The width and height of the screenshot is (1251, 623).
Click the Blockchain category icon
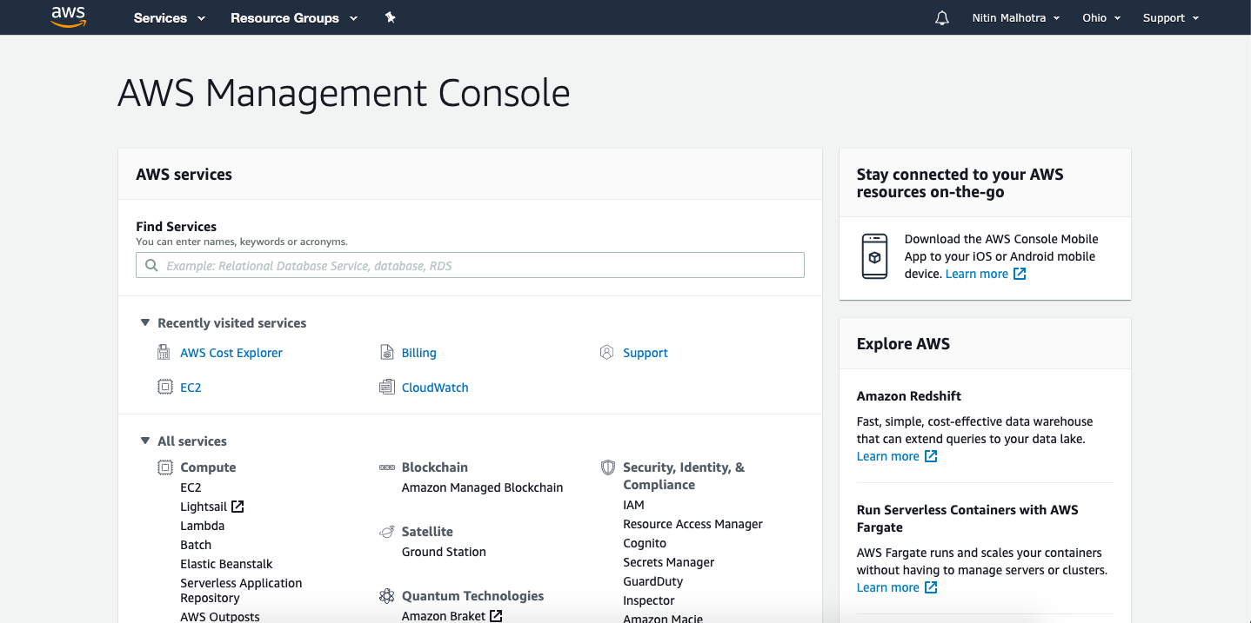[387, 467]
